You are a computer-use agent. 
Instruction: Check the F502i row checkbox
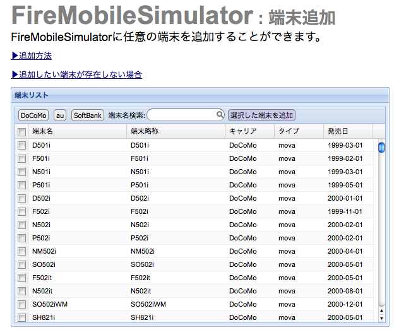22,212
